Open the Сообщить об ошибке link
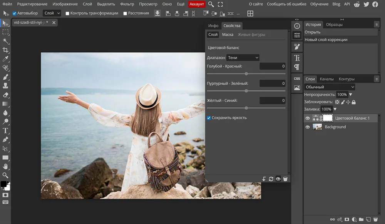Screen dimensions: 385x224 coord(286,4)
